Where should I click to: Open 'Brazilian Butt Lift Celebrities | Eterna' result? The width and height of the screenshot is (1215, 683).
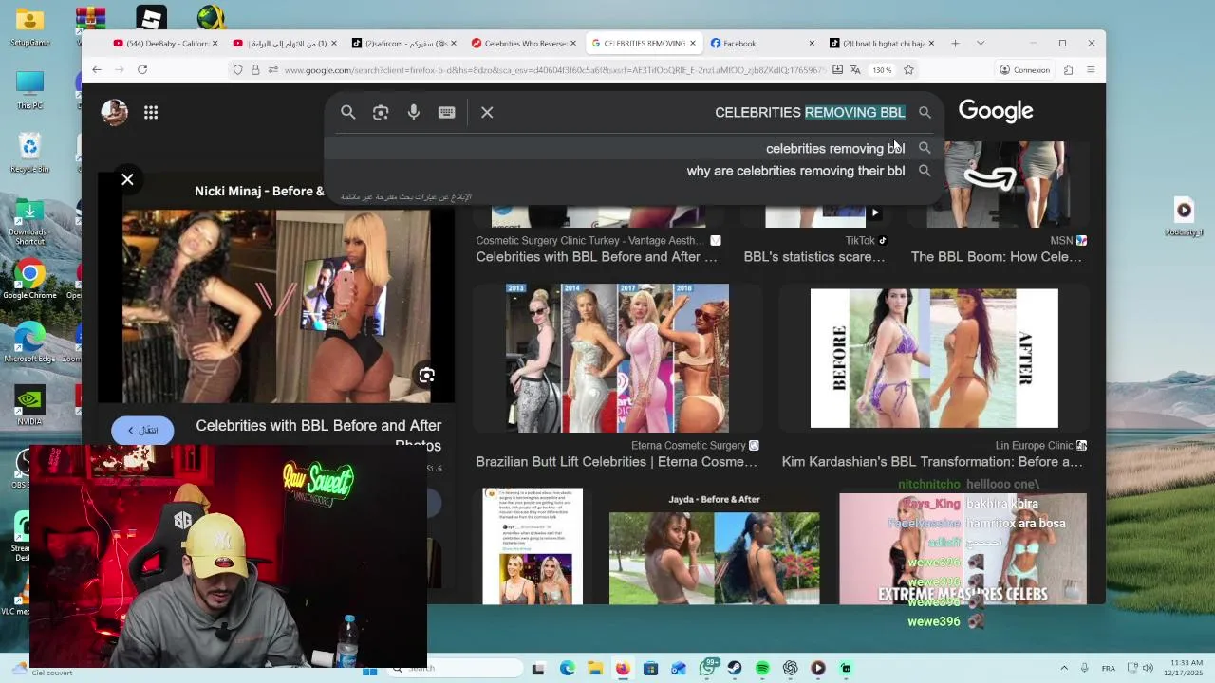pos(616,462)
